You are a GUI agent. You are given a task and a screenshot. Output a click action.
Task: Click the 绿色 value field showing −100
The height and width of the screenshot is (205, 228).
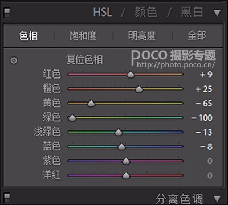click(x=202, y=118)
